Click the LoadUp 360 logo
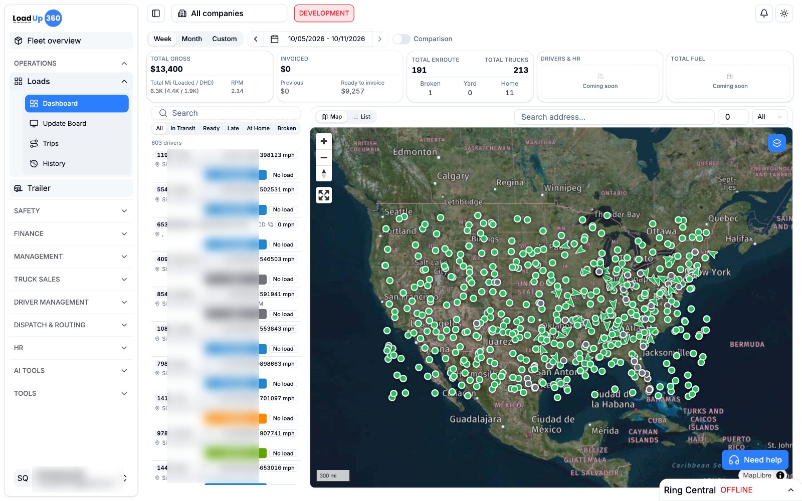The height and width of the screenshot is (501, 802). pos(37,19)
